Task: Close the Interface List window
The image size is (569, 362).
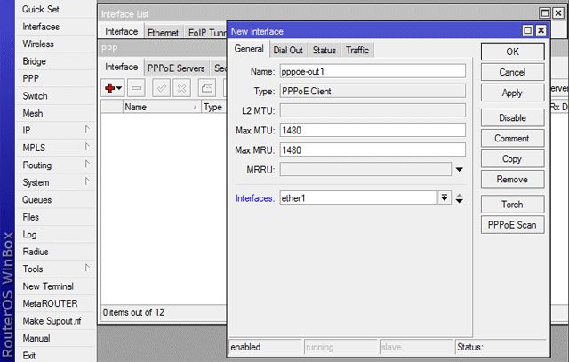Action: 557,14
